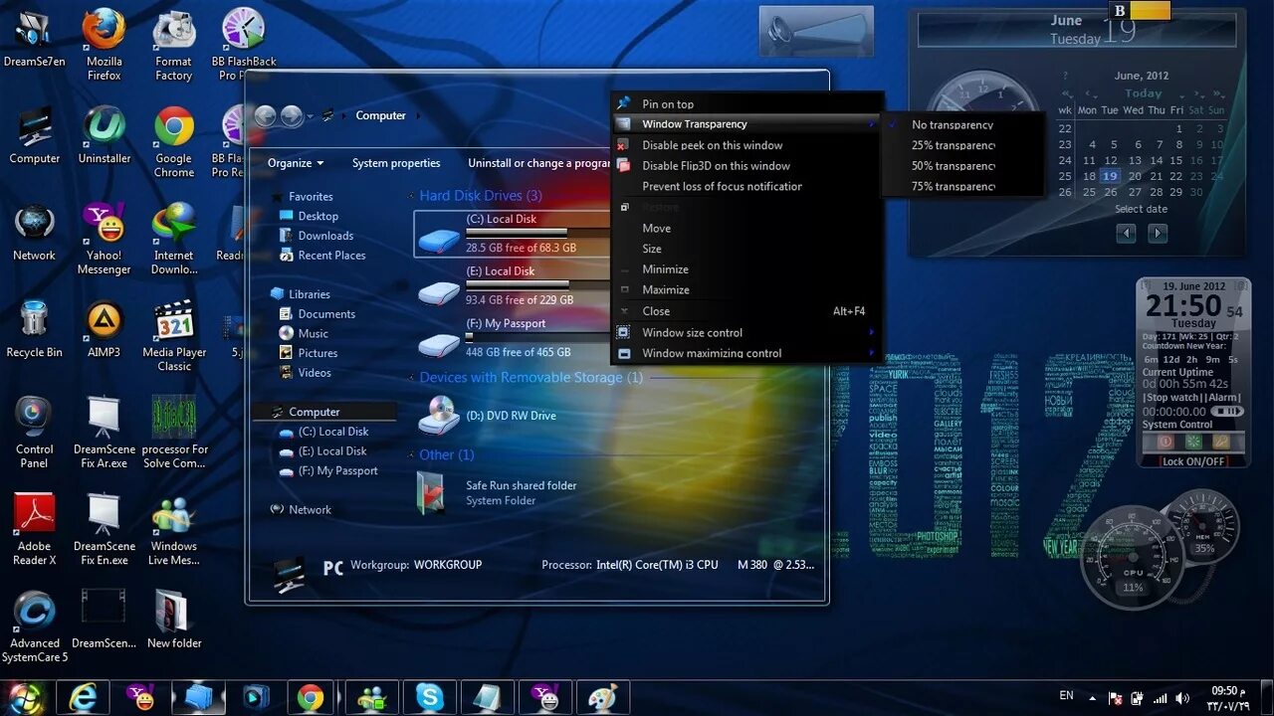Choose Close Alt+F4 menu entry

(746, 311)
